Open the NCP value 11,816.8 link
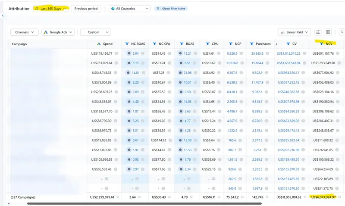This screenshot has width=345, height=206. coord(232,63)
